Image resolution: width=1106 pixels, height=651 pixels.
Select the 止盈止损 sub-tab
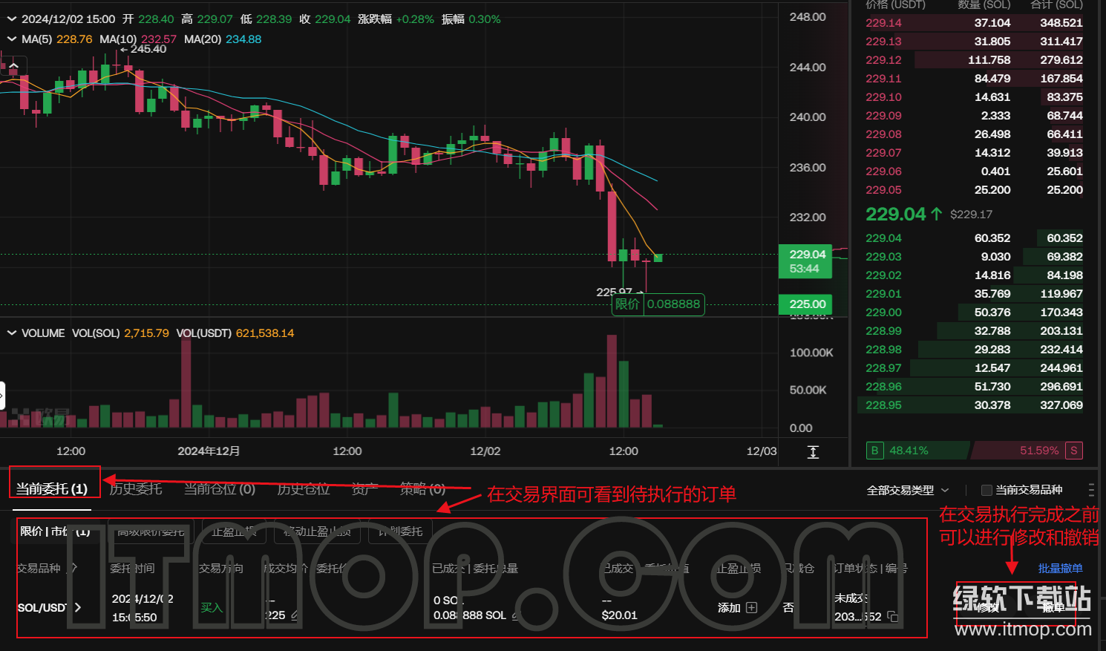coord(234,531)
